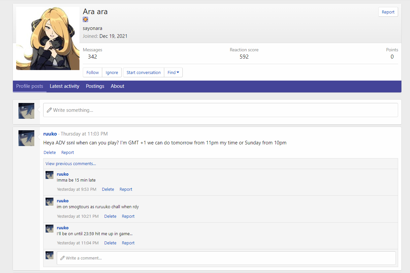Click the Ara ara username heading

tap(95, 12)
